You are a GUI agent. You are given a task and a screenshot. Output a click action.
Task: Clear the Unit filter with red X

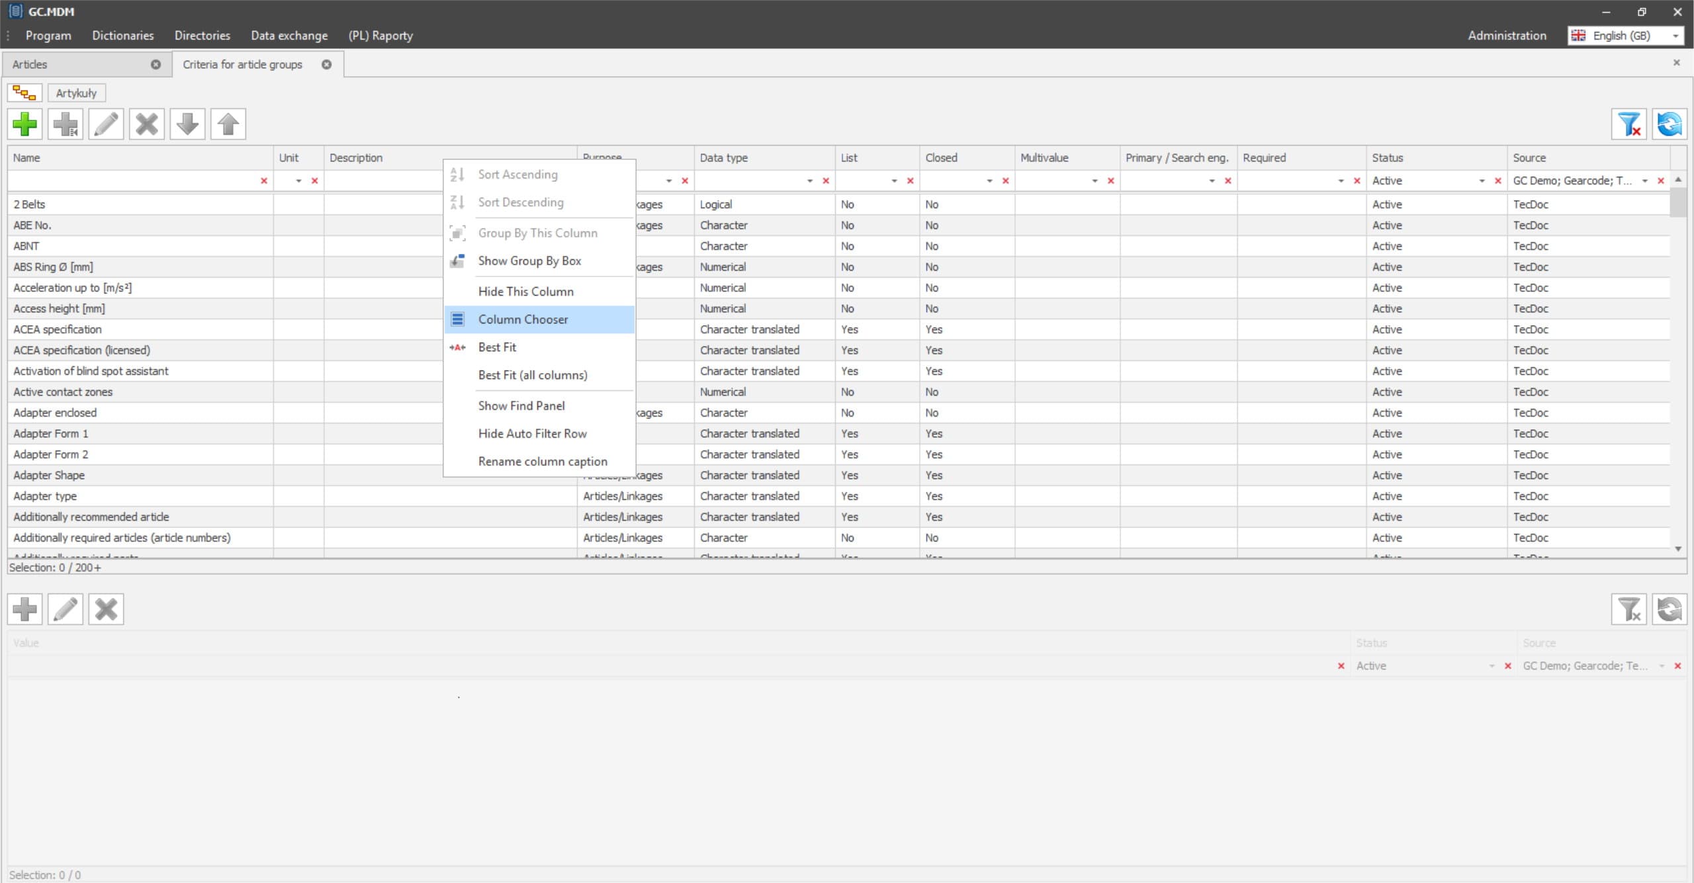(x=314, y=181)
